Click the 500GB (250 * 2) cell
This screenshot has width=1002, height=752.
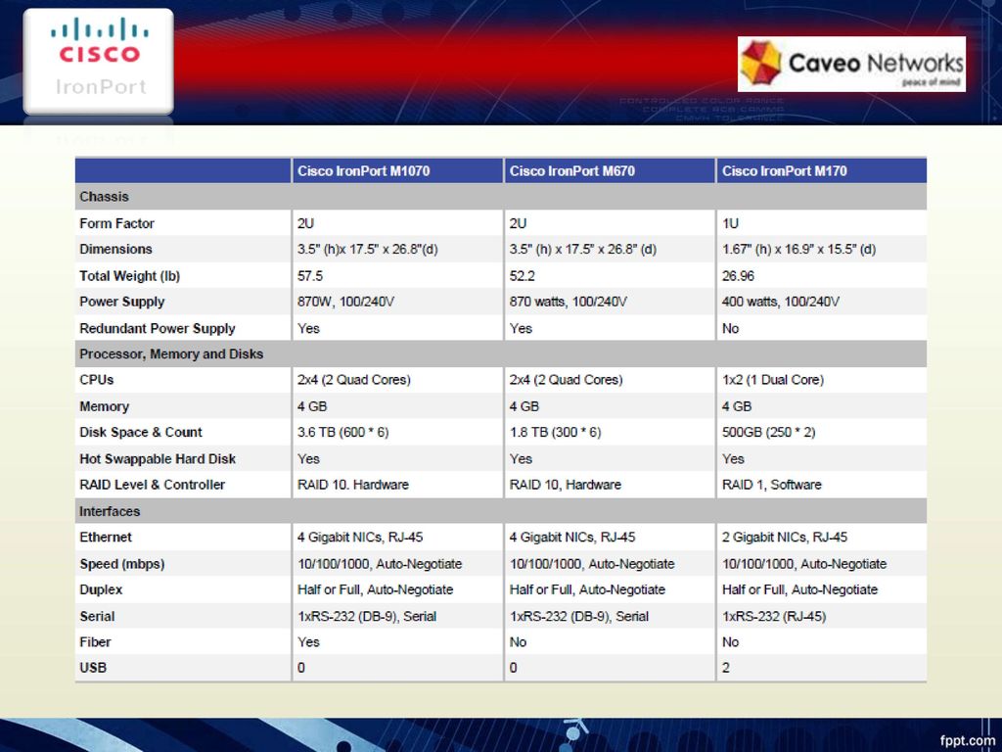click(x=769, y=432)
